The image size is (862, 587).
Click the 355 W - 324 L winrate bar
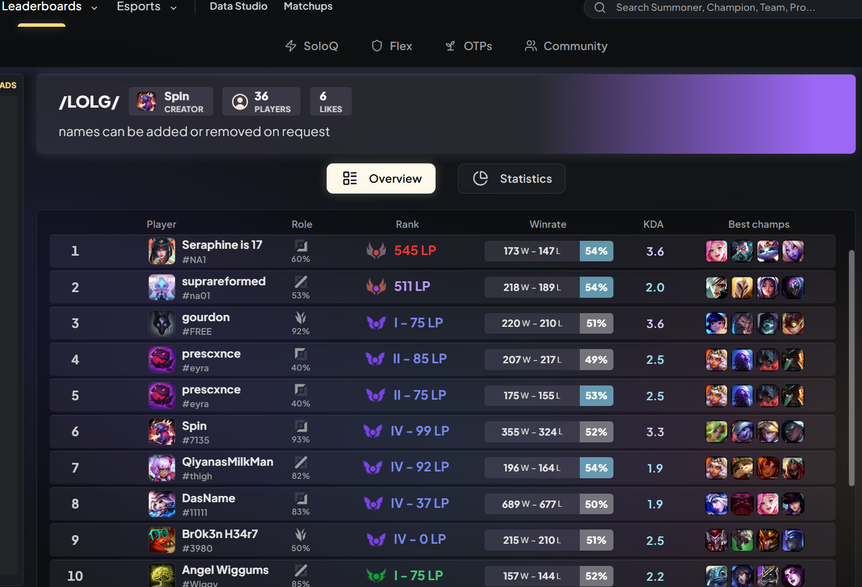point(549,432)
